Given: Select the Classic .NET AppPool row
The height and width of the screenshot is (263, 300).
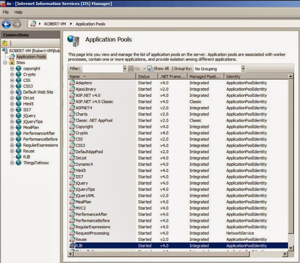Looking at the screenshot, I should click(x=178, y=120).
